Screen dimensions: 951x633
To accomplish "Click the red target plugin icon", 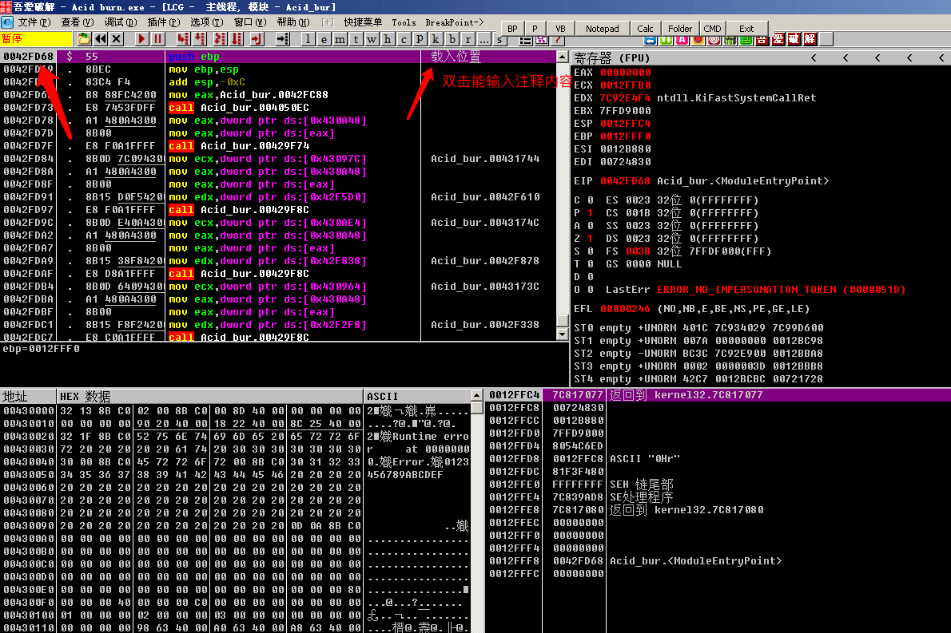I will (x=714, y=40).
